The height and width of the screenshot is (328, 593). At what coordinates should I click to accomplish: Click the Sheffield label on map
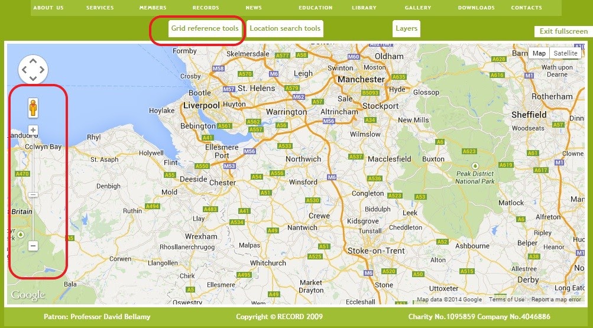click(x=529, y=115)
